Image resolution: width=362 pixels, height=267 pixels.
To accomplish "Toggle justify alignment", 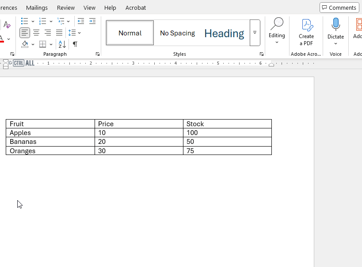I will (x=59, y=32).
